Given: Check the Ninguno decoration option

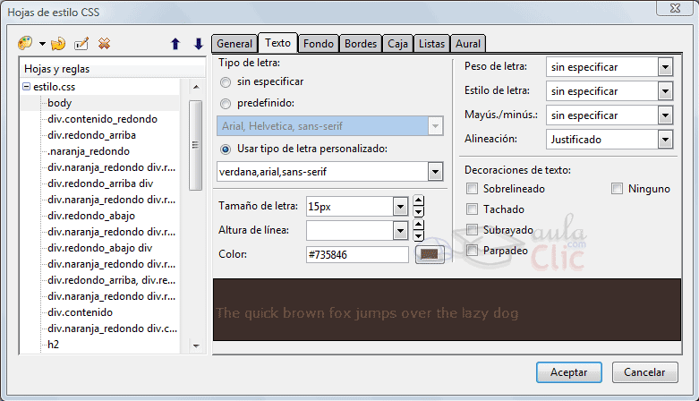Looking at the screenshot, I should pos(618,189).
